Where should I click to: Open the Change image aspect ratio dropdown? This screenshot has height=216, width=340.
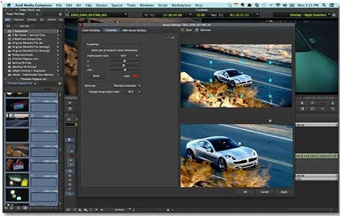coord(134,92)
